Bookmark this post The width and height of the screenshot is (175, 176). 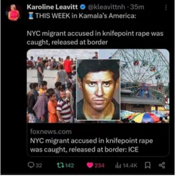(147, 165)
